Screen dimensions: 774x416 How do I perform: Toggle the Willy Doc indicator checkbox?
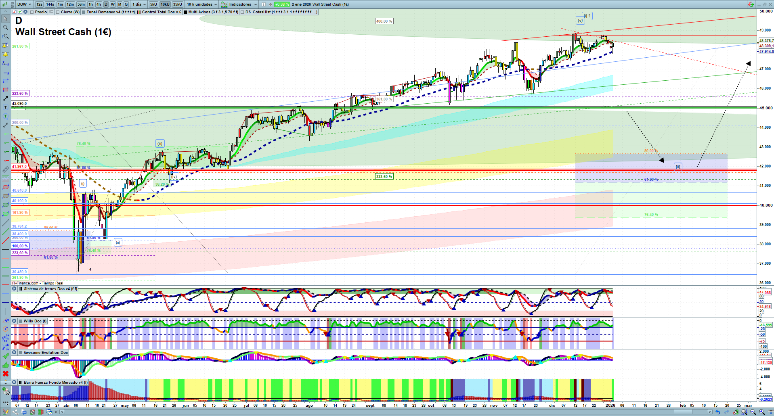(x=21, y=321)
